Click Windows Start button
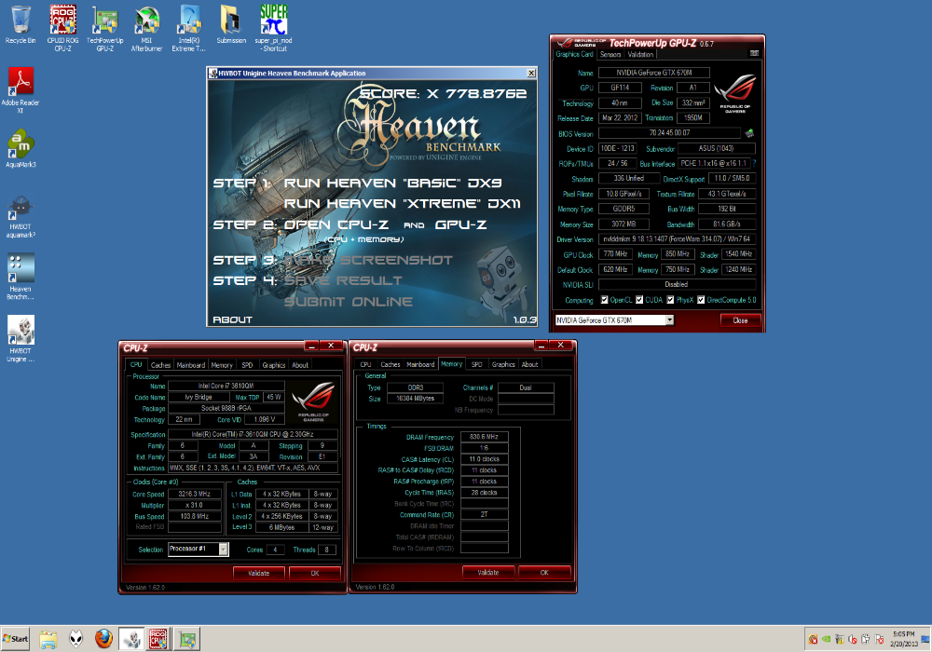This screenshot has width=932, height=652. pos(16,639)
